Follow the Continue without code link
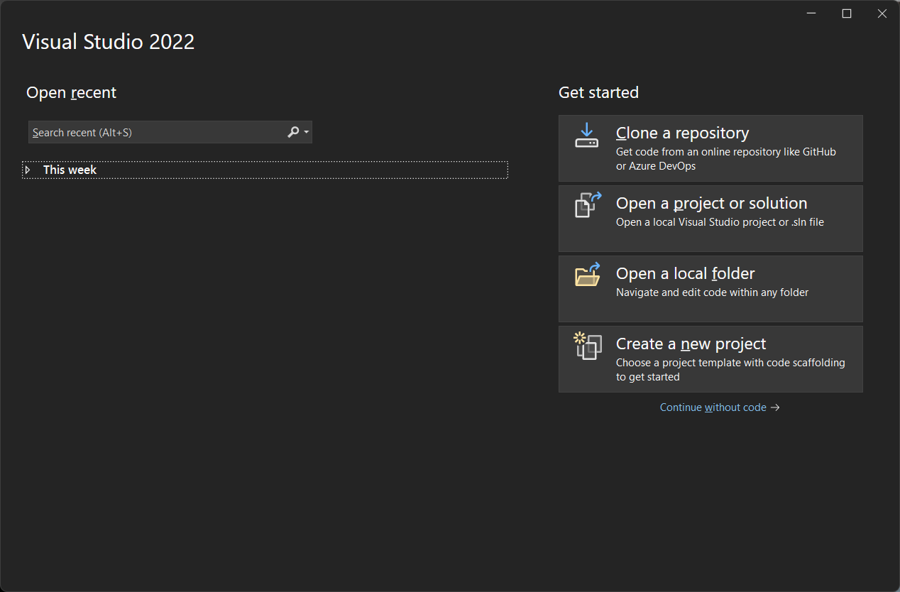Screen dimensions: 900x592 713,407
